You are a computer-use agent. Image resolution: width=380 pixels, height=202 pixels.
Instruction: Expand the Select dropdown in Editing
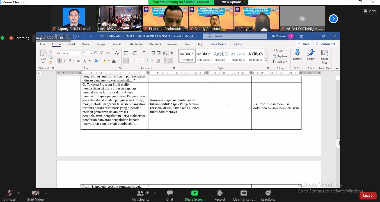pos(280,62)
